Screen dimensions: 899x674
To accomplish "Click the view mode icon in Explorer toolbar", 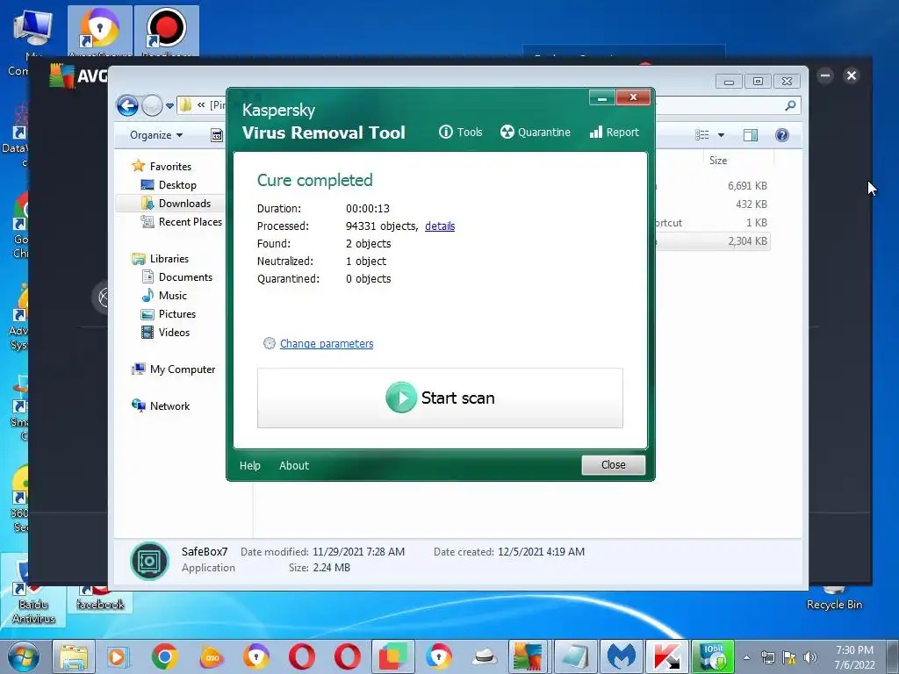I will tap(702, 135).
